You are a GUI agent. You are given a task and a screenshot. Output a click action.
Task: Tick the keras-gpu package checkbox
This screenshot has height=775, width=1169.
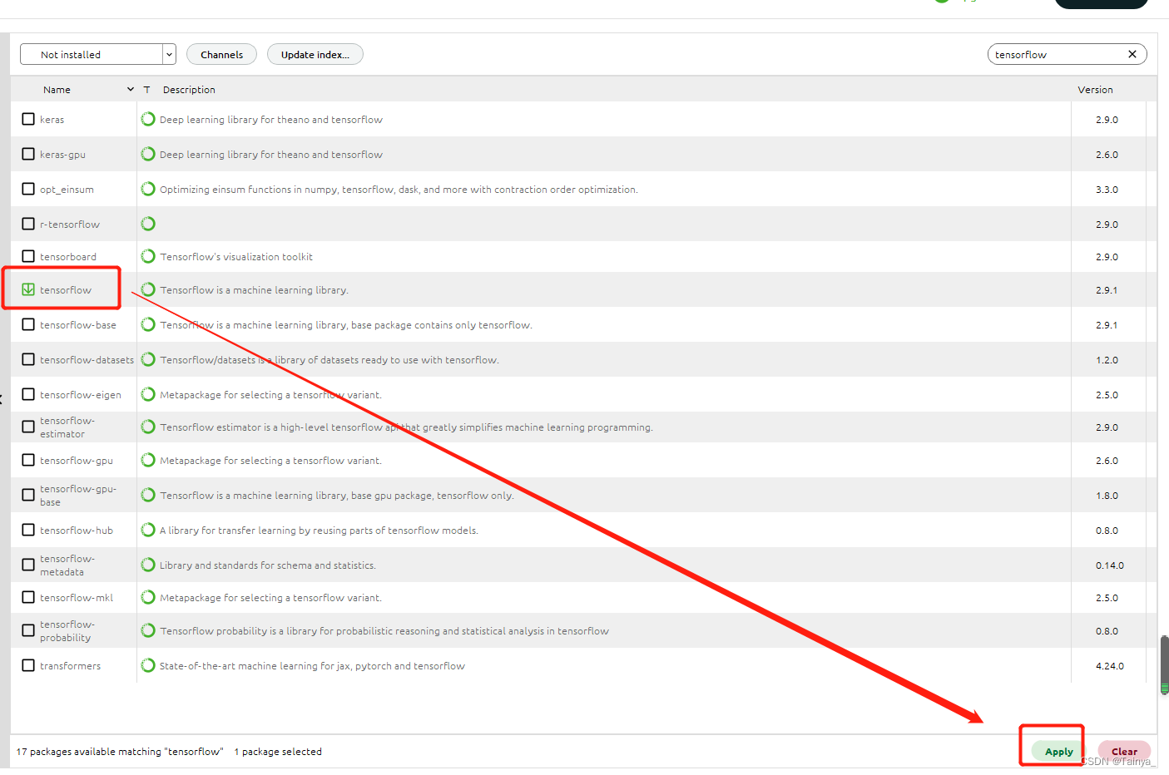point(28,154)
